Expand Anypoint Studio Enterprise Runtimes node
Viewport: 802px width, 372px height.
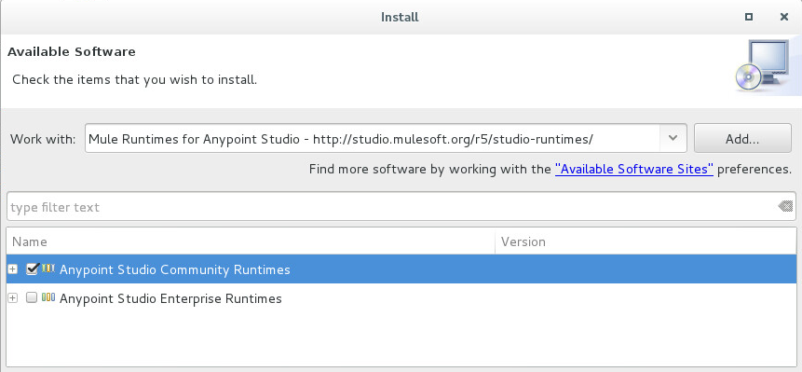13,297
